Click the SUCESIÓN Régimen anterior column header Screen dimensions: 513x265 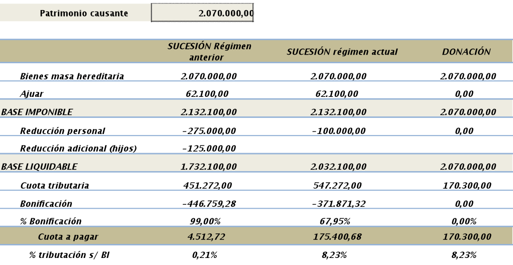click(209, 52)
